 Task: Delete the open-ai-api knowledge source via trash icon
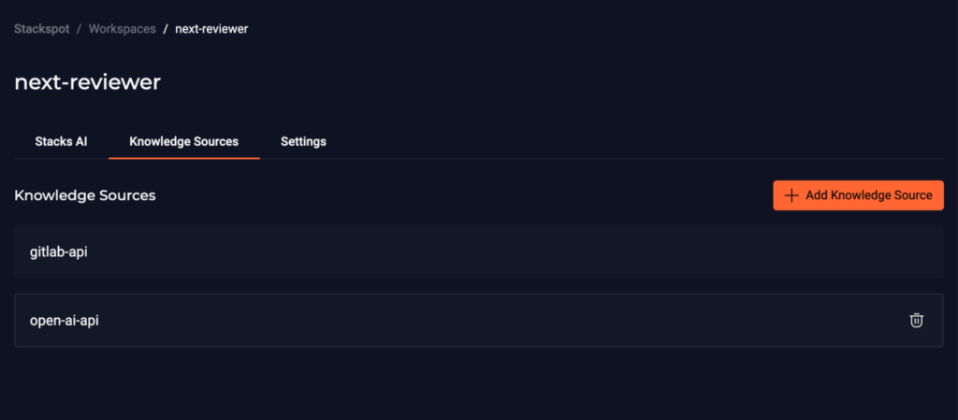916,321
